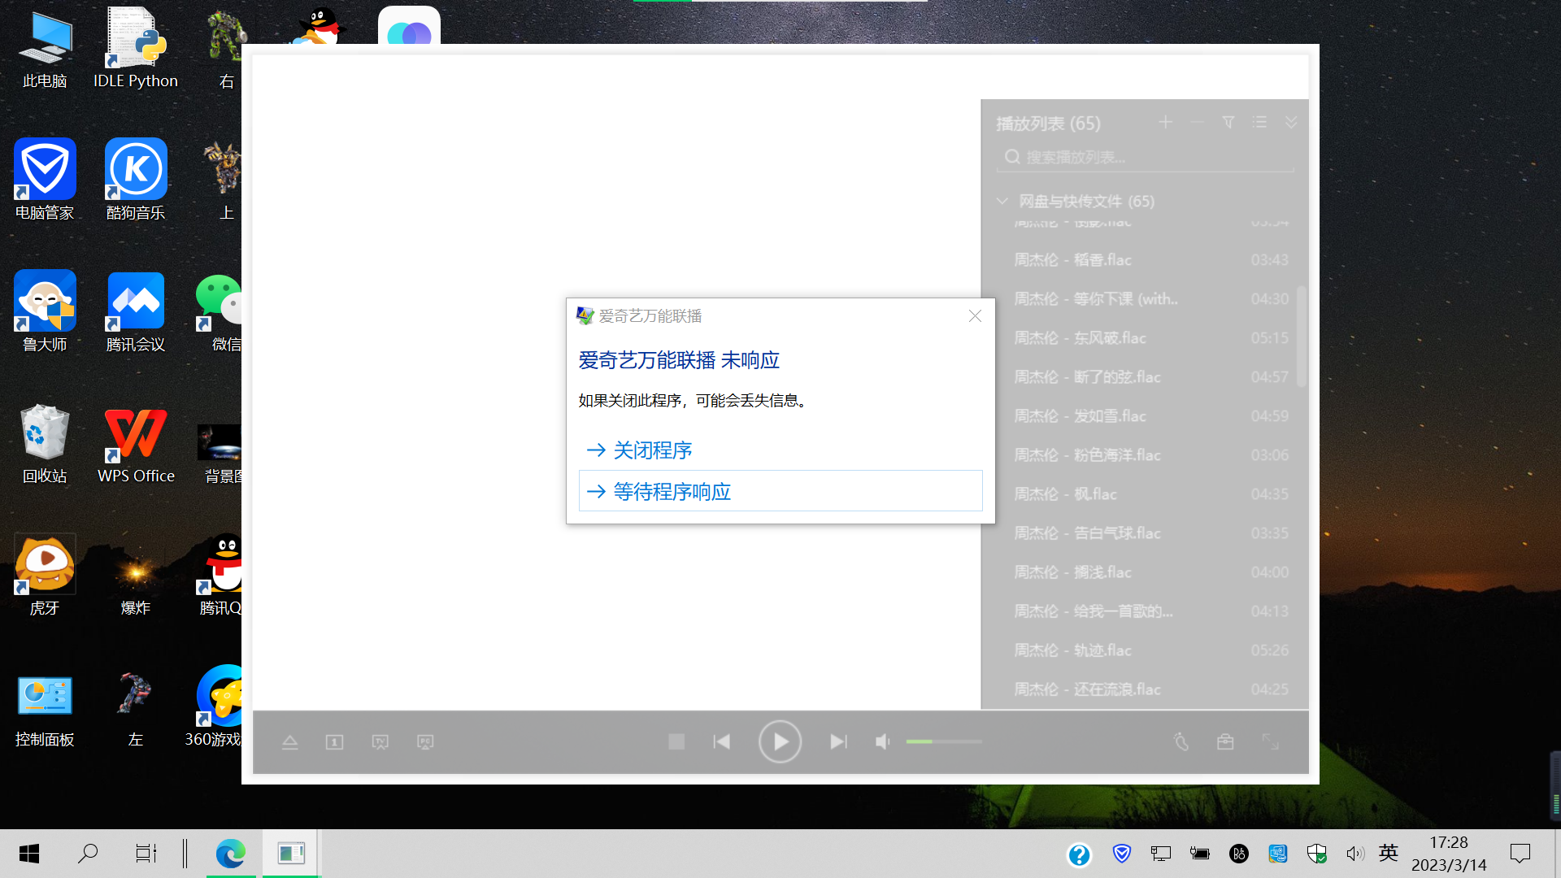The width and height of the screenshot is (1561, 878).
Task: Close the 爱奇艺万能联播 not responding dialog
Action: [x=975, y=316]
